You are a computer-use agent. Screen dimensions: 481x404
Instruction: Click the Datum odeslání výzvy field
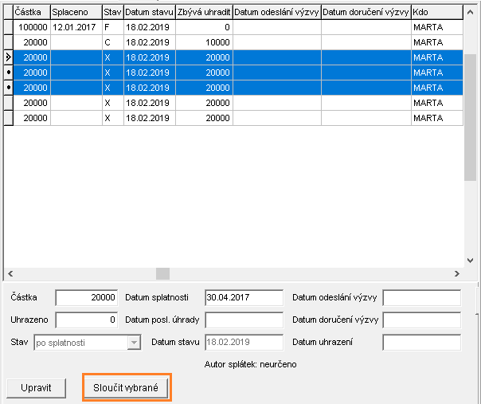pos(421,297)
